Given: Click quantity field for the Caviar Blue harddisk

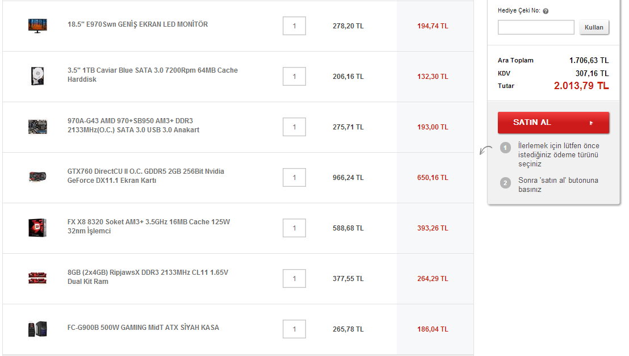Looking at the screenshot, I should click(294, 77).
